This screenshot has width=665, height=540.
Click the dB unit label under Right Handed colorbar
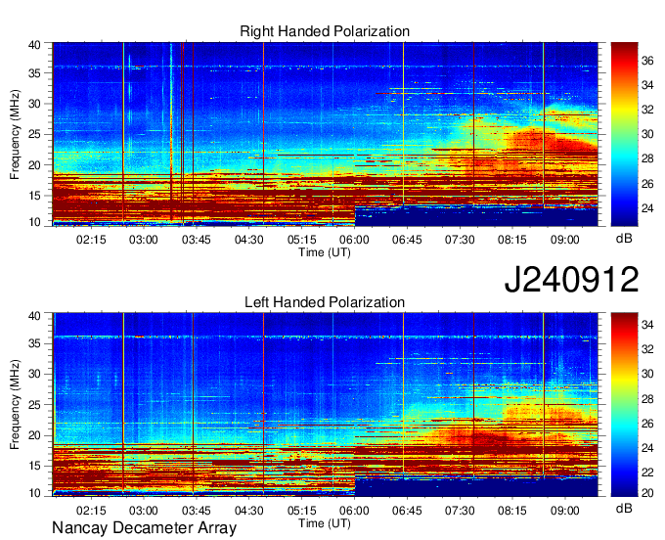point(624,238)
